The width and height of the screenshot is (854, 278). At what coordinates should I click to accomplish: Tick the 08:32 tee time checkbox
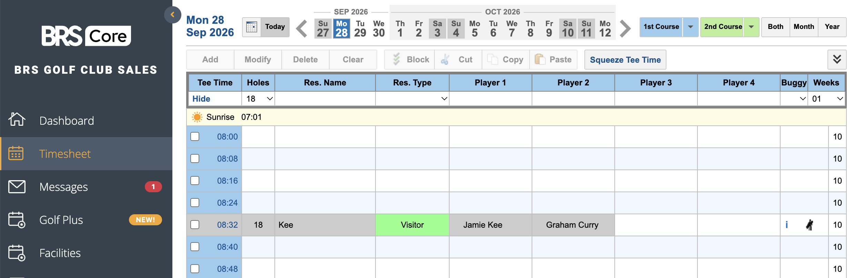[x=195, y=225]
